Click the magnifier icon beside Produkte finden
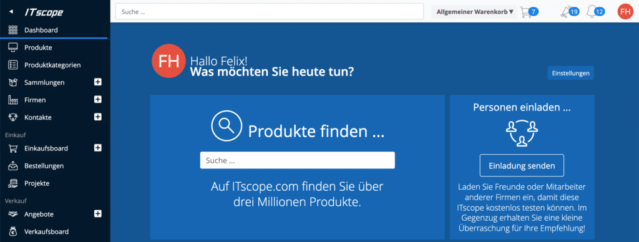 (227, 126)
